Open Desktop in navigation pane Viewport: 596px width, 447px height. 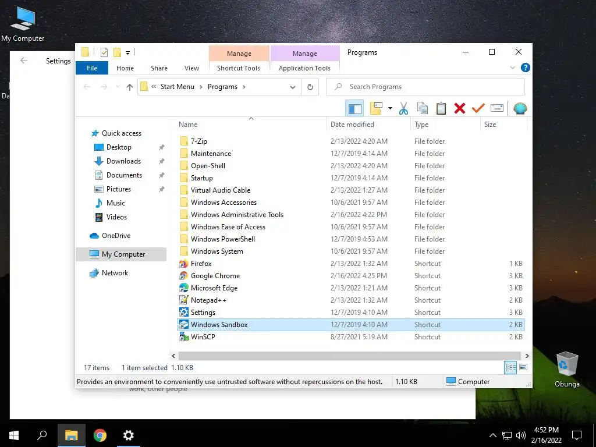pos(119,147)
